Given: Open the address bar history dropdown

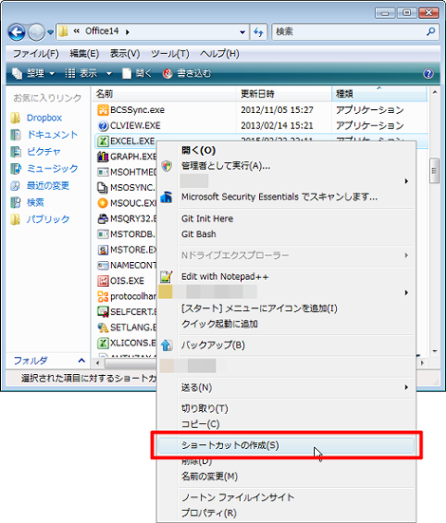Looking at the screenshot, I should point(242,32).
